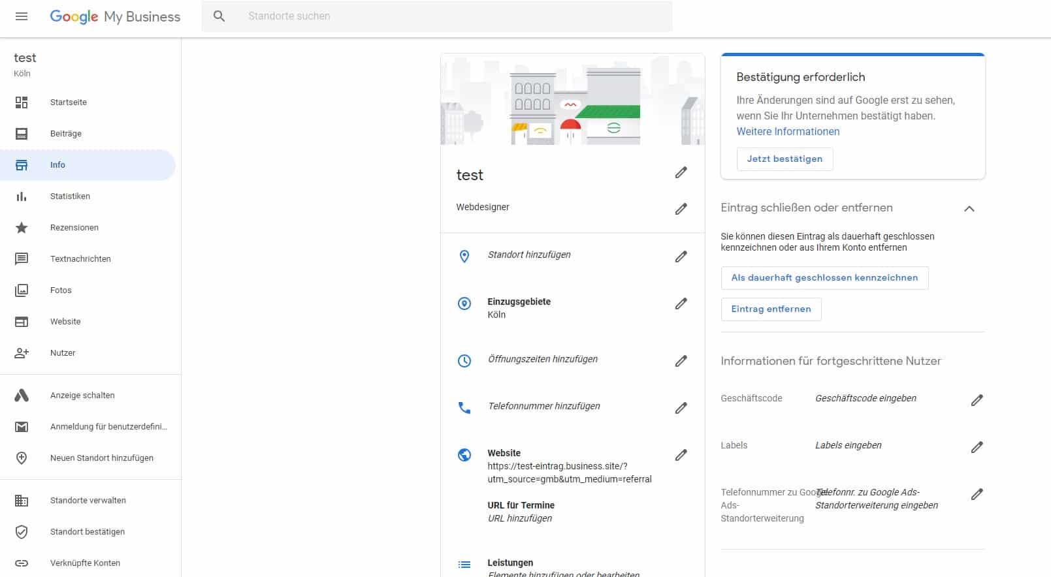Viewport: 1051px width, 577px height.
Task: Click the Beiträge posts icon
Action: (x=22, y=134)
